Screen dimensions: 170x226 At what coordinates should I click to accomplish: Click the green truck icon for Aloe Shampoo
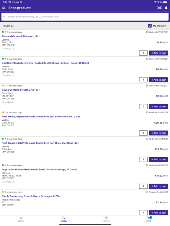(x=3, y=32)
